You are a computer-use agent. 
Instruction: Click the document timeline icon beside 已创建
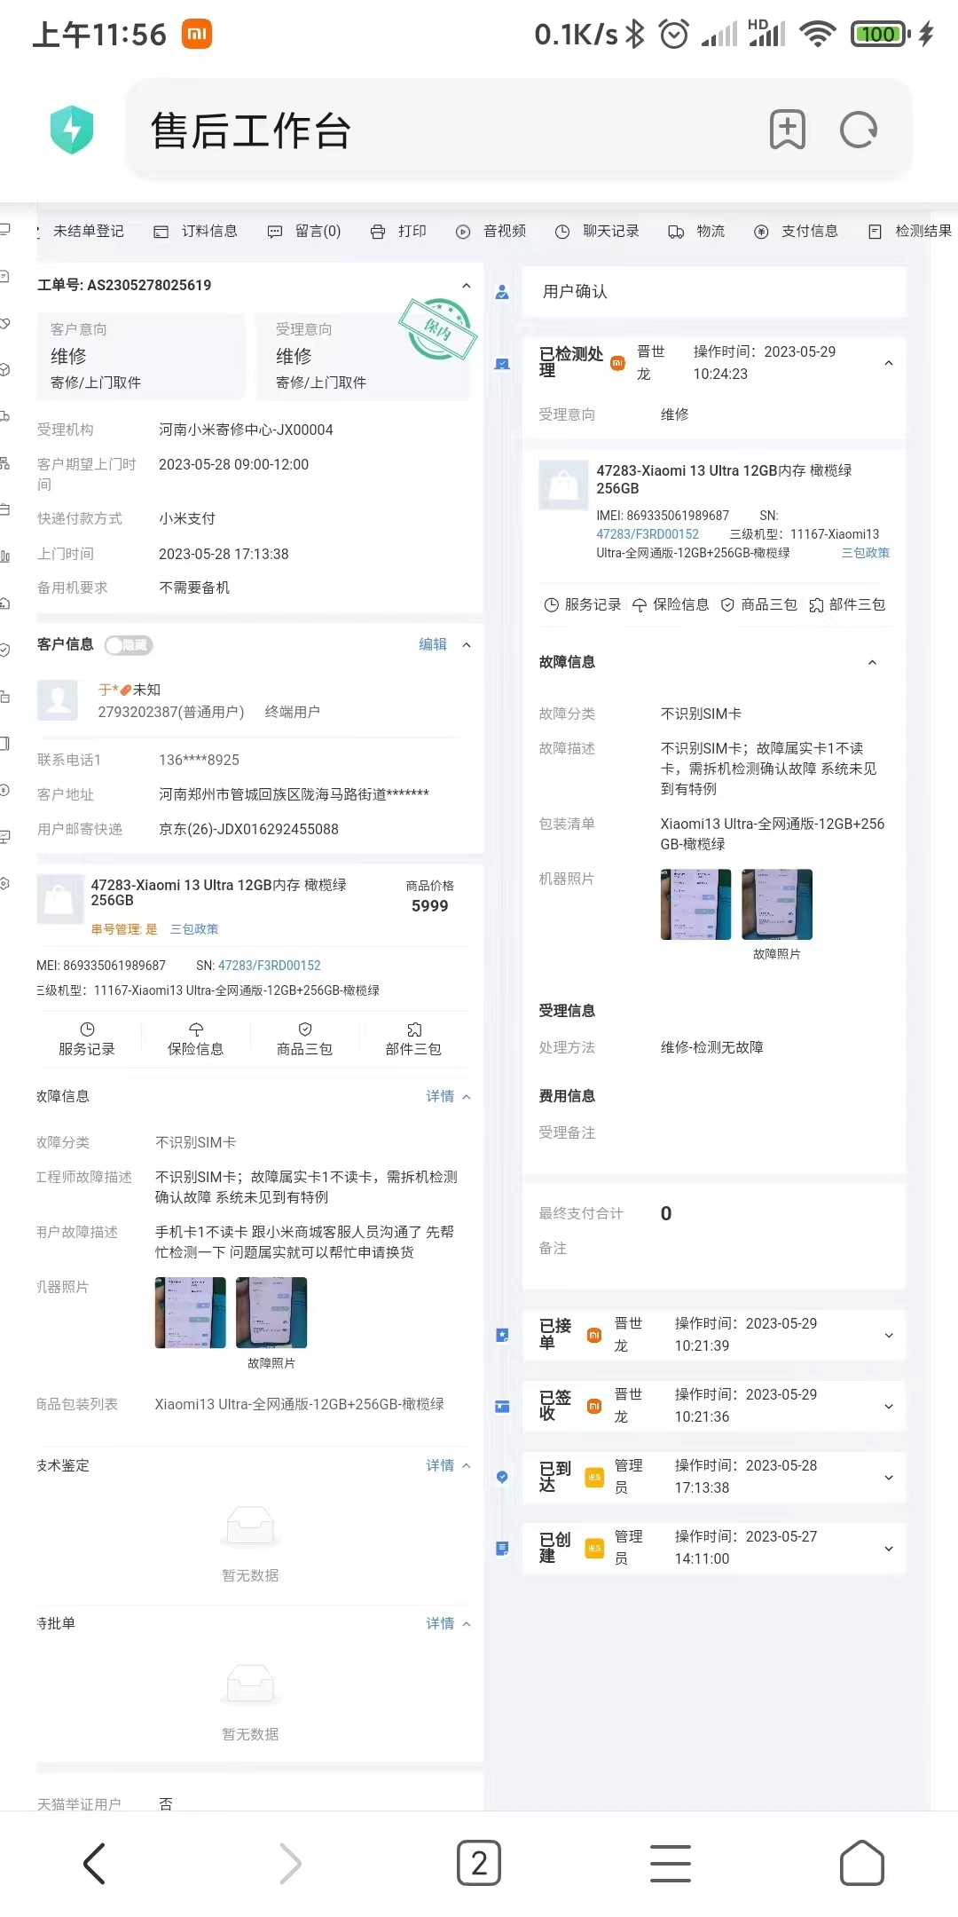pos(502,1548)
